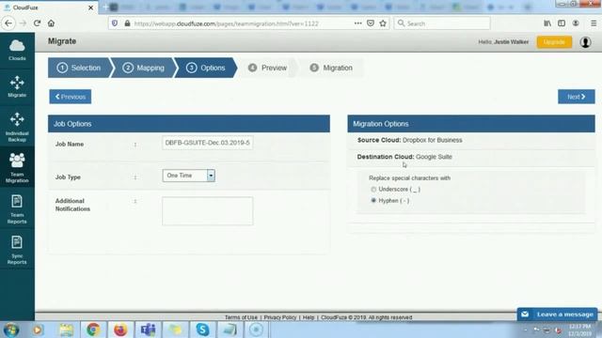Open the Firefox account icon
The width and height of the screenshot is (602, 338).
pyautogui.click(x=576, y=23)
